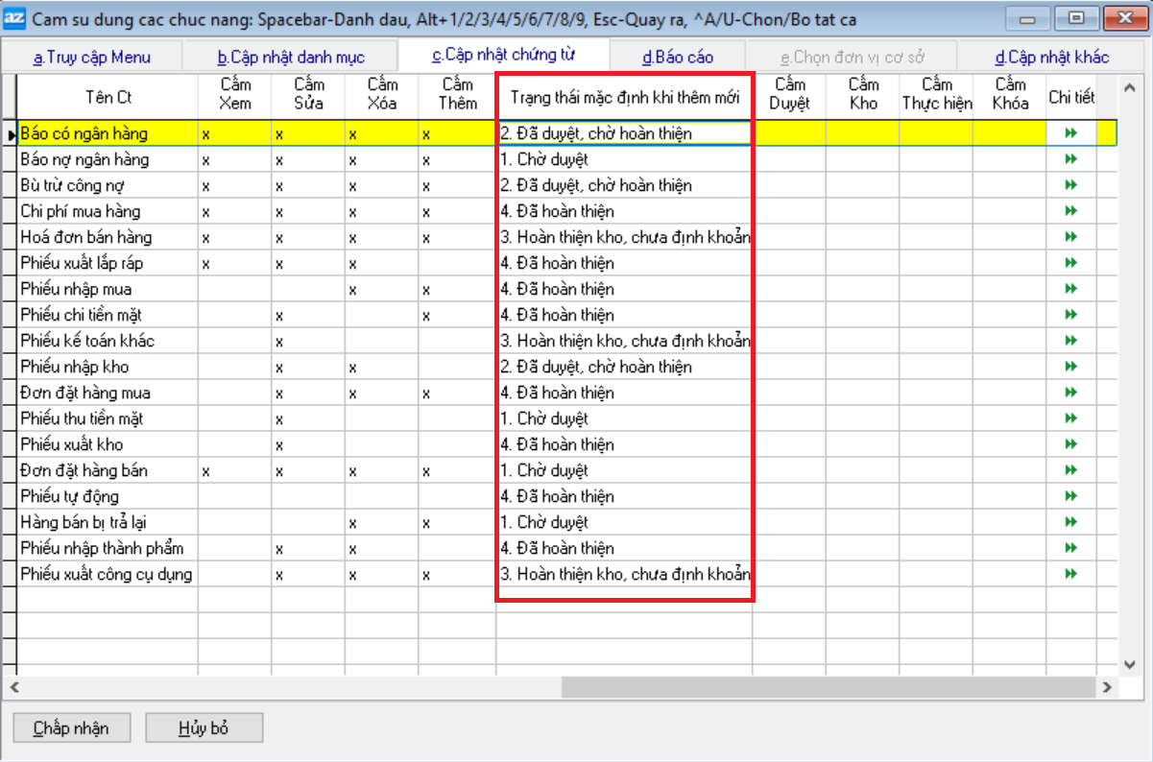Screen dimensions: 1153x762
Task: Click green arrow icon for Bù trừ công nợ
Action: (1070, 185)
